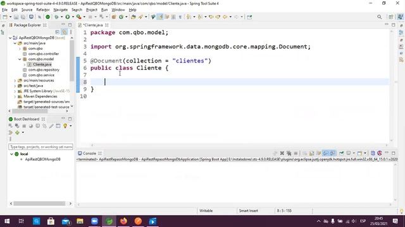Open the Navigate menu
Viewport: 405px width, 227px height.
pyautogui.click(x=61, y=10)
